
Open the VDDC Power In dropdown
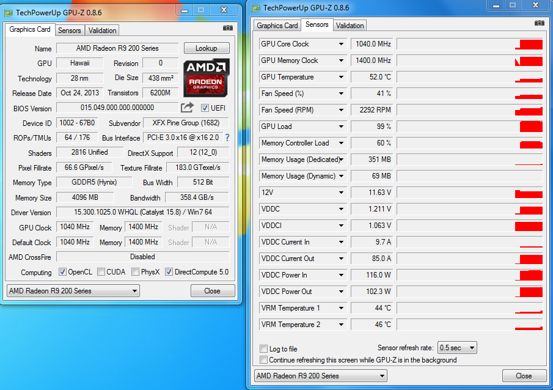[x=341, y=275]
